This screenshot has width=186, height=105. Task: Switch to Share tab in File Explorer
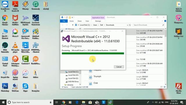tap(79, 21)
